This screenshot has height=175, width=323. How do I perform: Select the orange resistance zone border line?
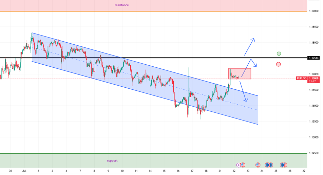pos(153,11)
